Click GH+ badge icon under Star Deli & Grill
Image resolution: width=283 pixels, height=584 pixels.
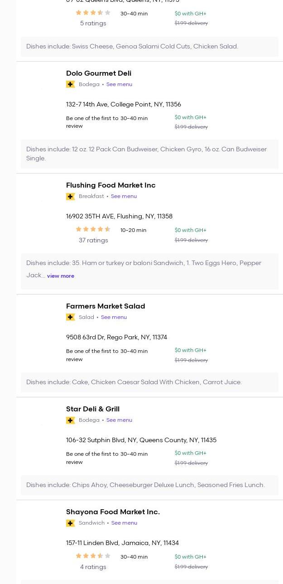70,420
